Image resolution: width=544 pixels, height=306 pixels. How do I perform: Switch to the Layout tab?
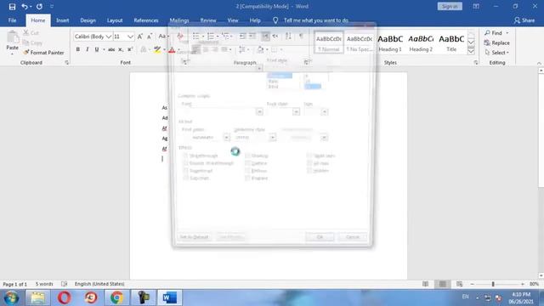(115, 20)
